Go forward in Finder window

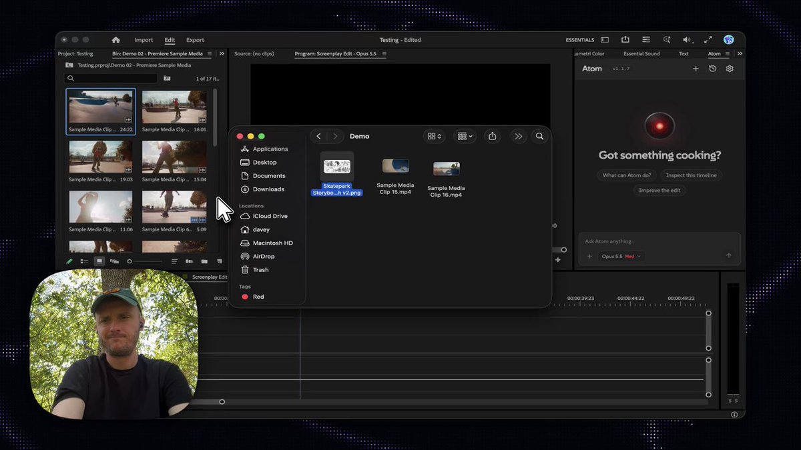pos(335,136)
